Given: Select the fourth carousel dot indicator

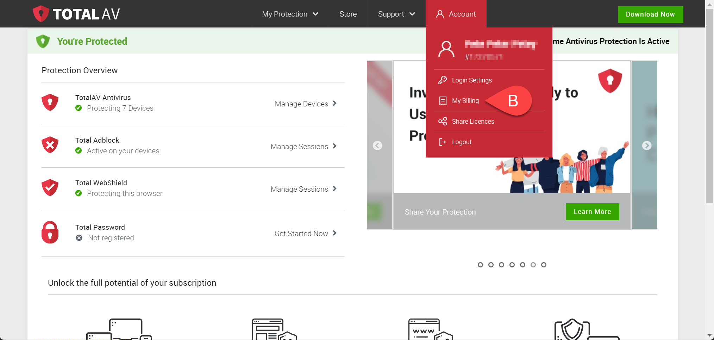Looking at the screenshot, I should (x=512, y=265).
